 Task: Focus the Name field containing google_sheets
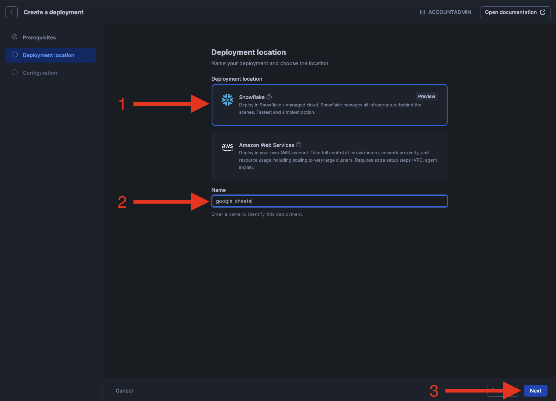pyautogui.click(x=329, y=201)
